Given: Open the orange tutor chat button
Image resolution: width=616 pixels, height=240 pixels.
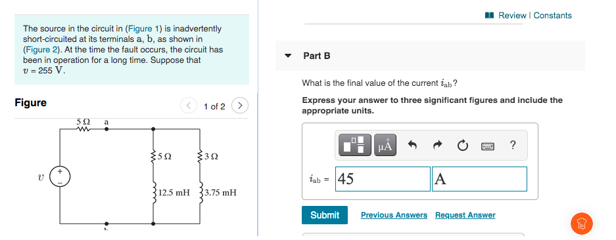Looking at the screenshot, I should point(581,224).
